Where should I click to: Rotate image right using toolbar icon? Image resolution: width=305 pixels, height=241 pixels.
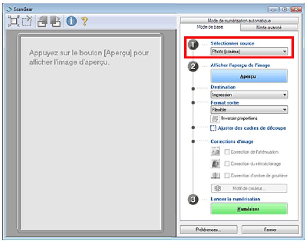56,21
